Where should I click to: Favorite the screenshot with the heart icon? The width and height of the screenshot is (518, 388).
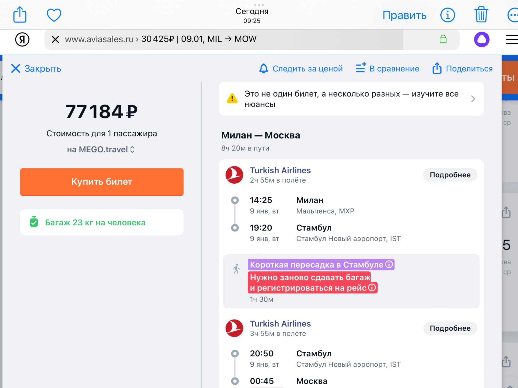[x=54, y=15]
